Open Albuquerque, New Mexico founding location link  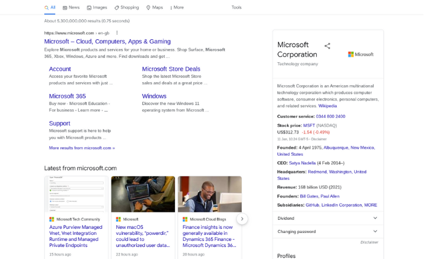pyautogui.click(x=349, y=148)
